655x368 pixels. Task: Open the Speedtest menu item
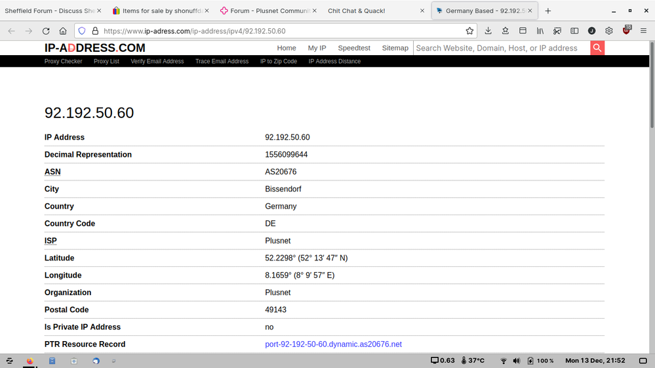click(354, 48)
